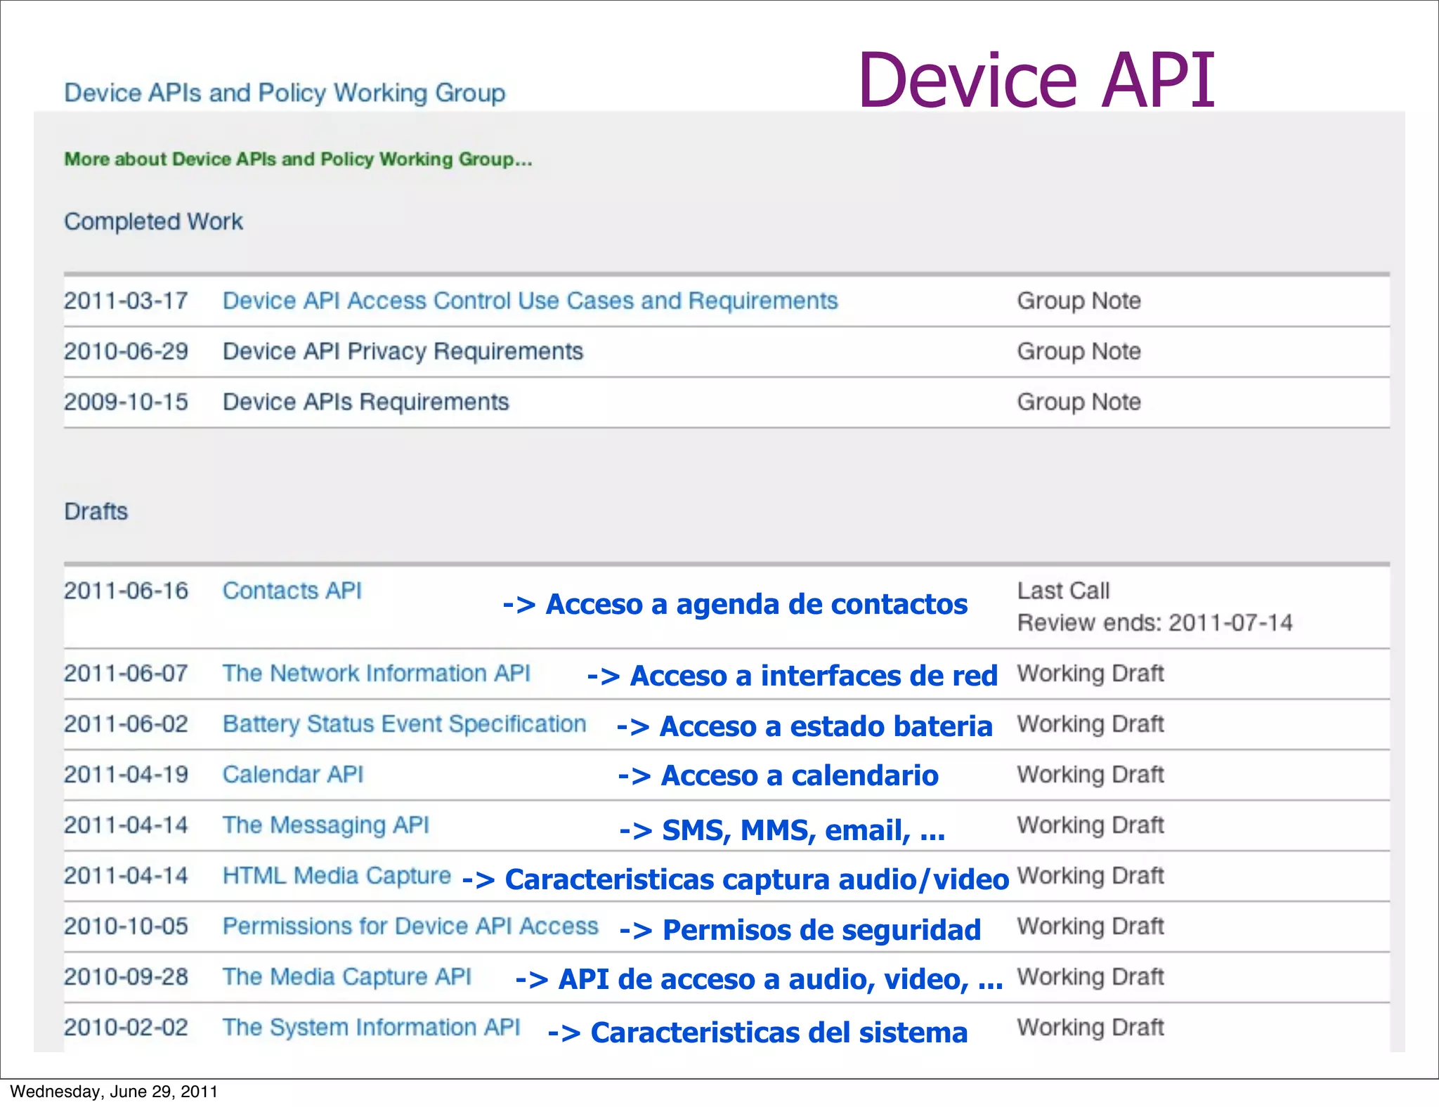Image resolution: width=1439 pixels, height=1107 pixels.
Task: Open the Contacts API draft link
Action: (x=292, y=591)
